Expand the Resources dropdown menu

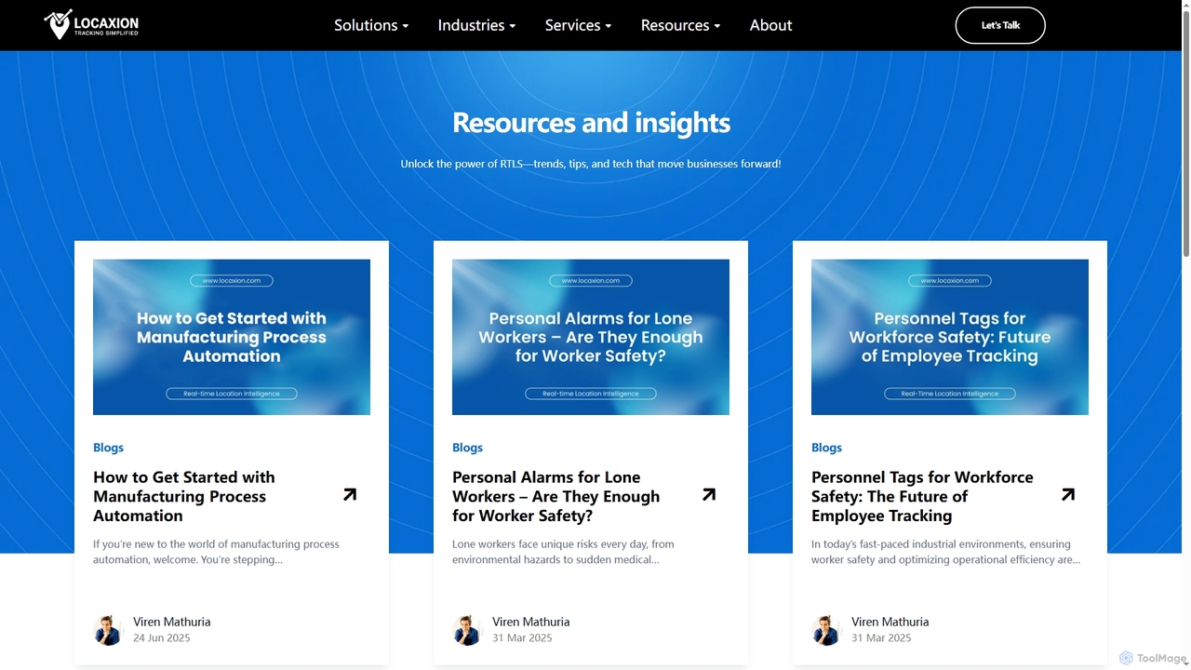[x=680, y=25]
